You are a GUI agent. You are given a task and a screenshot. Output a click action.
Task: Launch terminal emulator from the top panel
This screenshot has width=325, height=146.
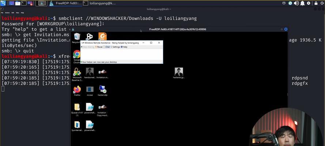point(24,3)
